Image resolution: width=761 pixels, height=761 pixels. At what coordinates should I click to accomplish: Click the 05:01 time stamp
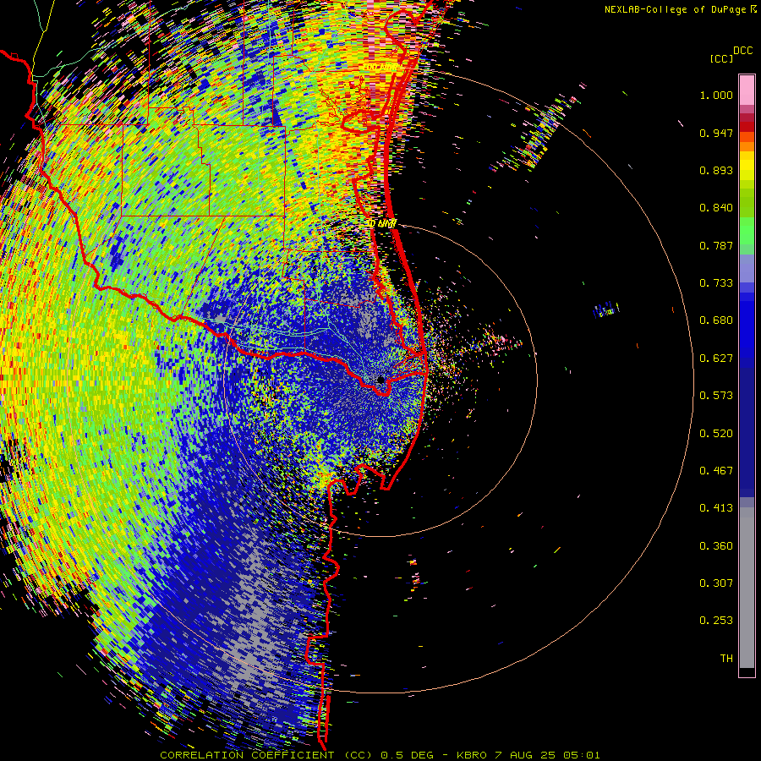tap(582, 755)
